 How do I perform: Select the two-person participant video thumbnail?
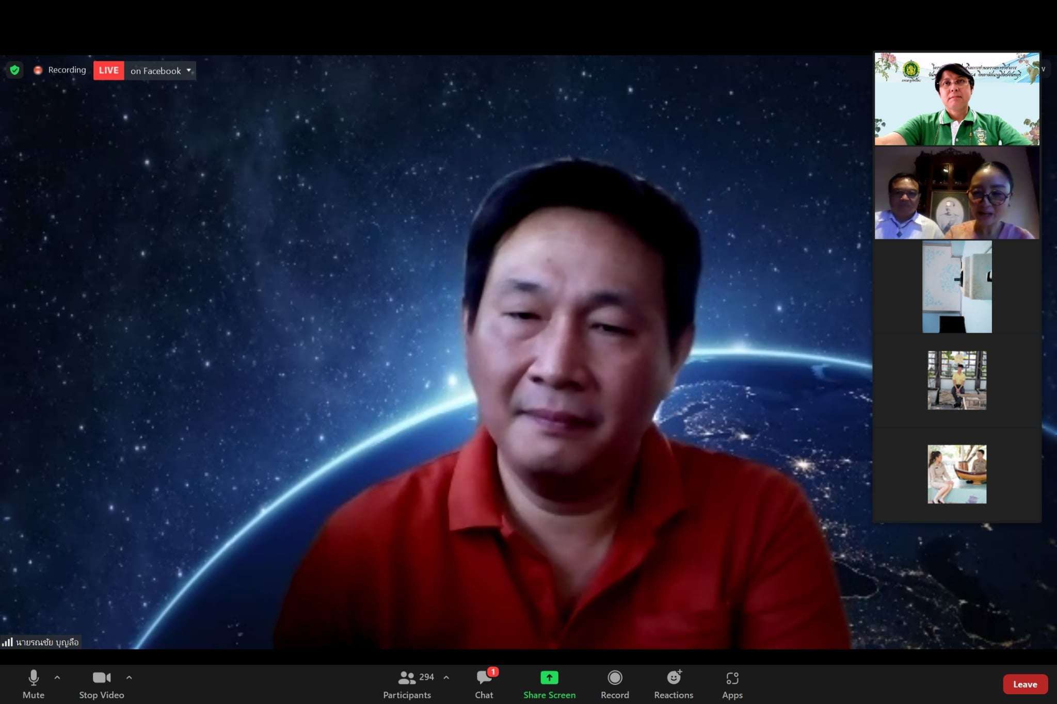[x=956, y=193]
